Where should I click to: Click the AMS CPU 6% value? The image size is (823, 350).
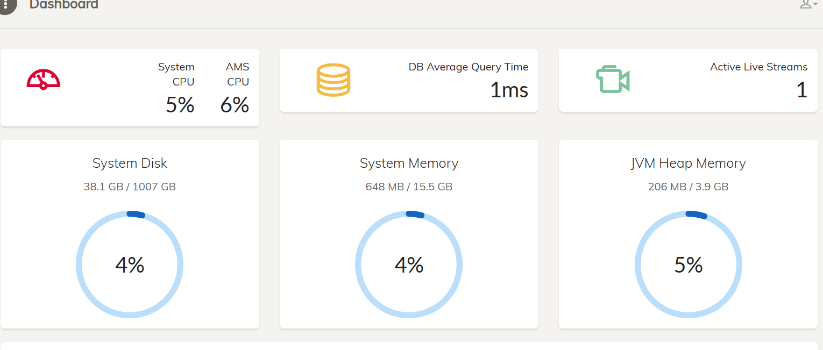235,104
